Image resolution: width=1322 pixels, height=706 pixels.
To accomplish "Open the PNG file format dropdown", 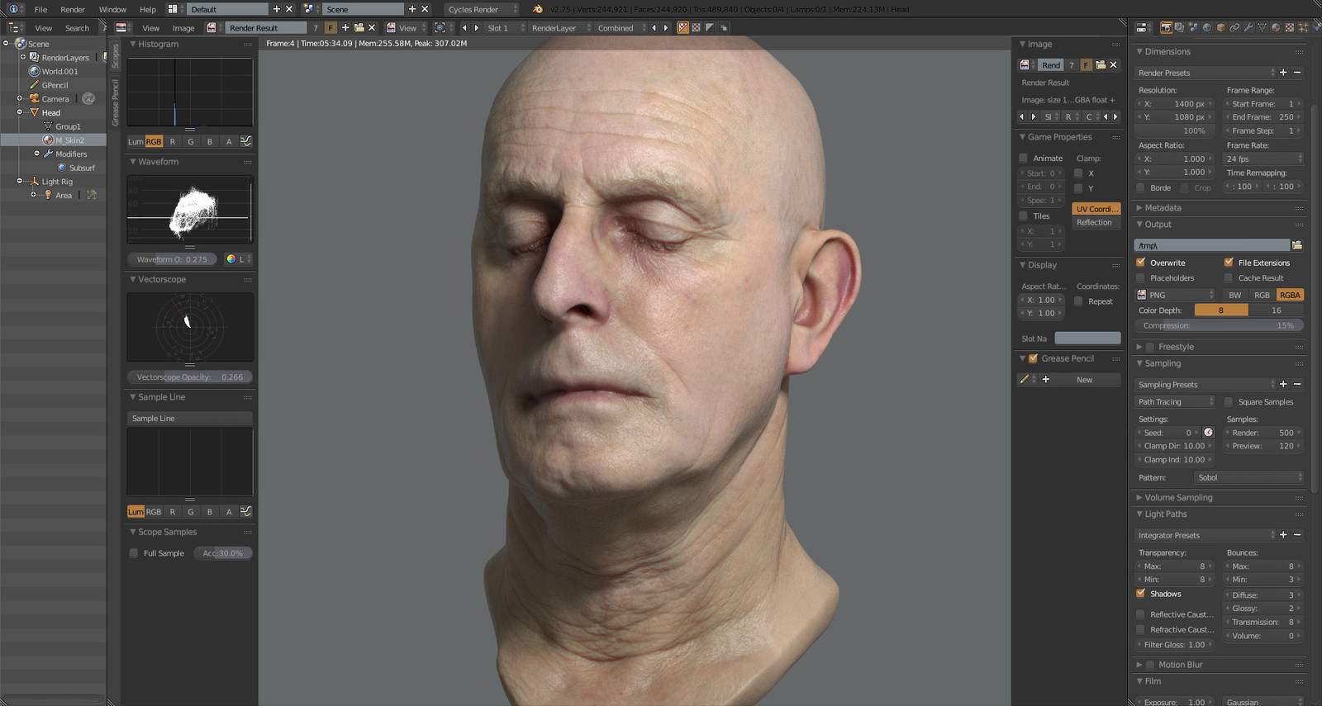I will click(x=1175, y=295).
